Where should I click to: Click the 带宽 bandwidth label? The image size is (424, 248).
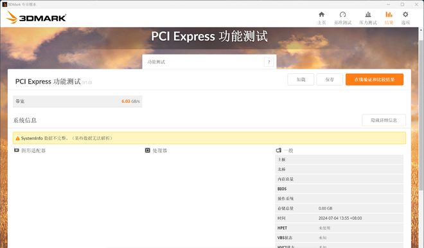click(20, 101)
